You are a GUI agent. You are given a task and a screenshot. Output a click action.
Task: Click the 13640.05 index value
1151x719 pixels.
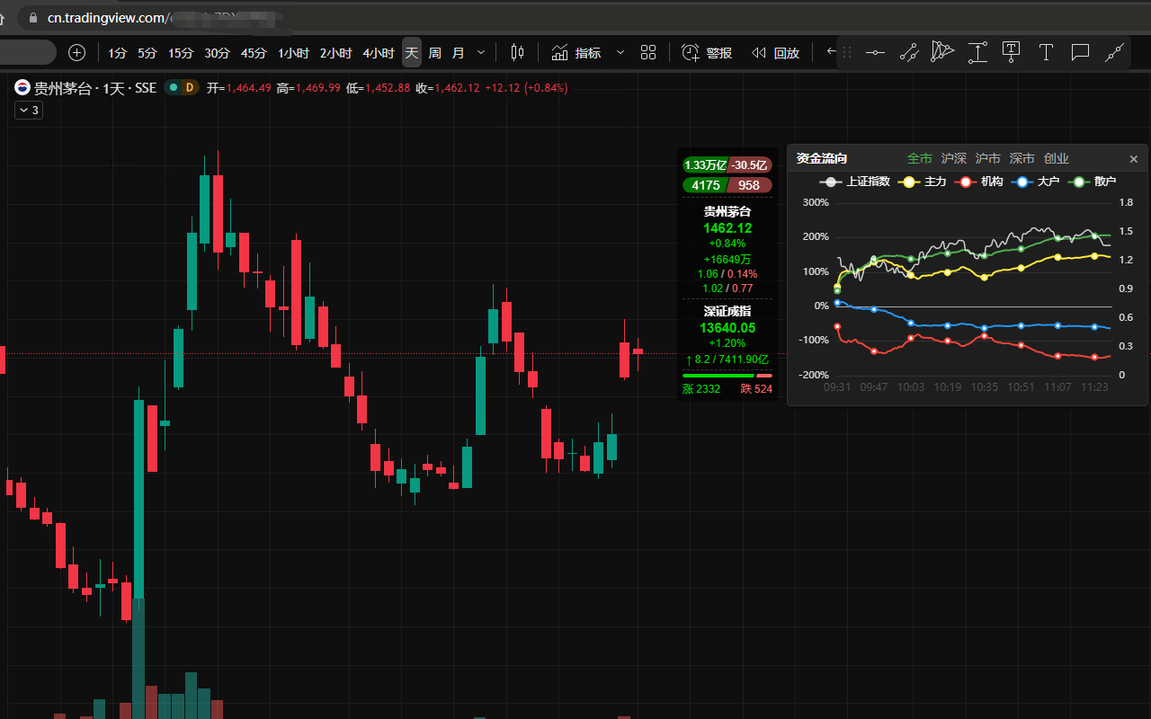pyautogui.click(x=727, y=328)
